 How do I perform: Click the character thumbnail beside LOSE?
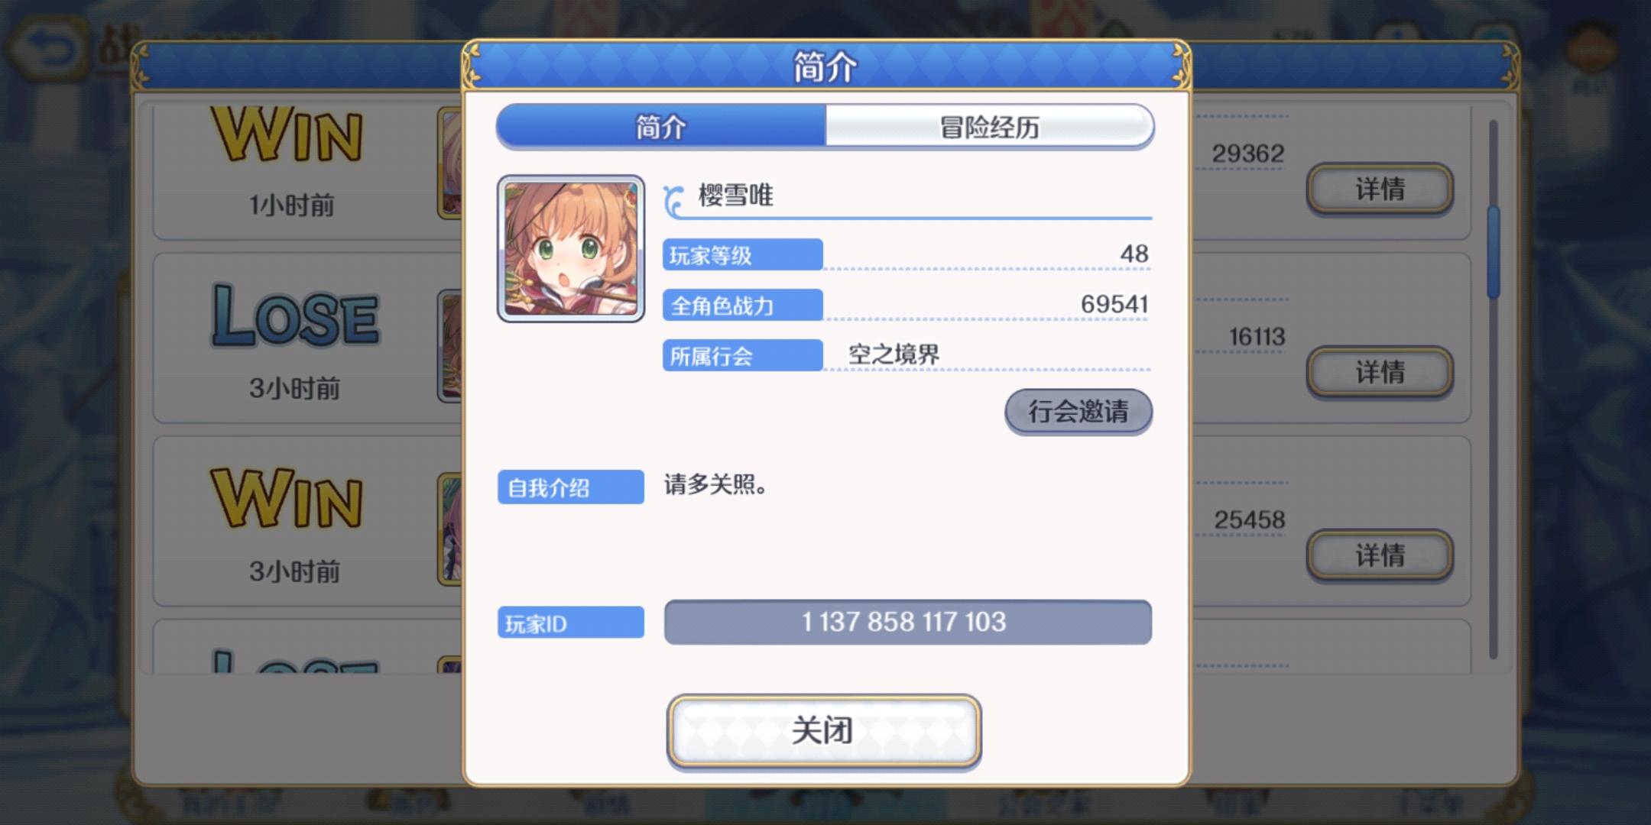tap(450, 345)
